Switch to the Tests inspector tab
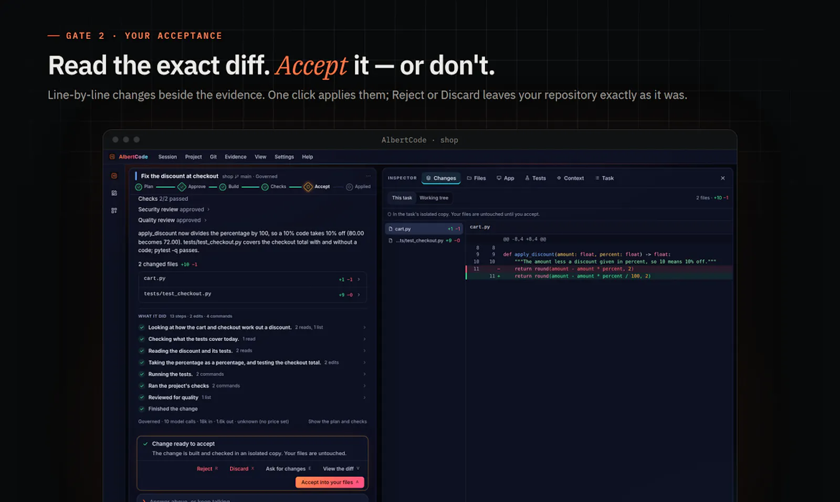The width and height of the screenshot is (840, 502). pos(535,178)
